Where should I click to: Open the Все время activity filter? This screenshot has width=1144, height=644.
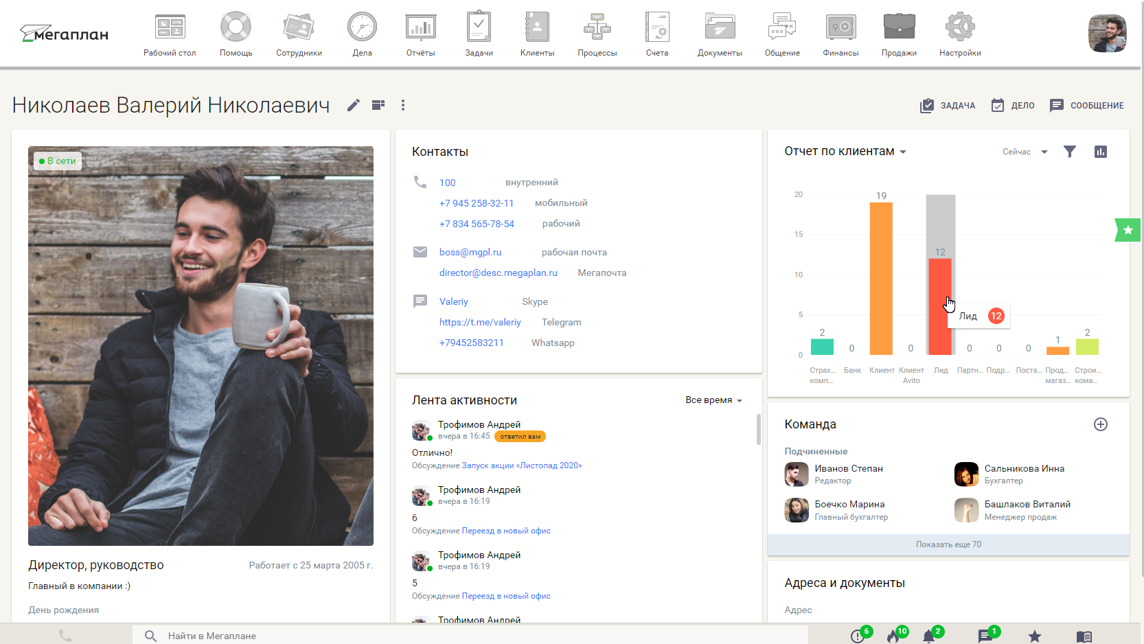click(x=713, y=400)
